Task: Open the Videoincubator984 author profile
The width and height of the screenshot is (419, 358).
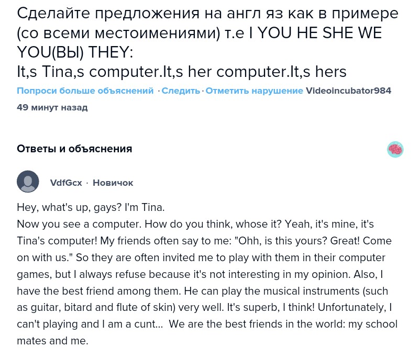Action: point(348,91)
